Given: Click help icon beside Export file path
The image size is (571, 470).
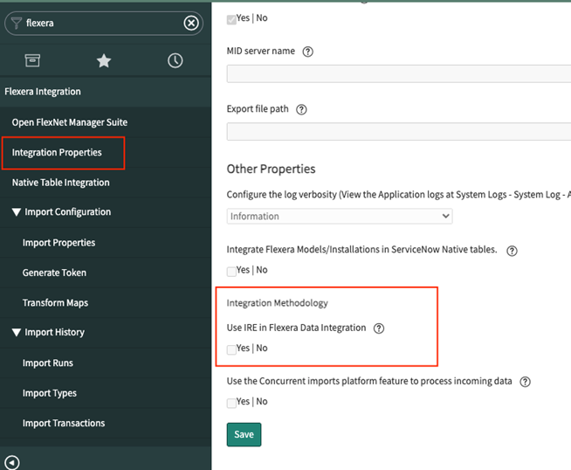Looking at the screenshot, I should coord(301,110).
